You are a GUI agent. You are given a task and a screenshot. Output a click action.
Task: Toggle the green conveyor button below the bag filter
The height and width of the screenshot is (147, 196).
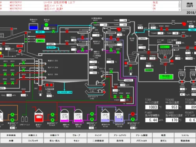coord(166,77)
